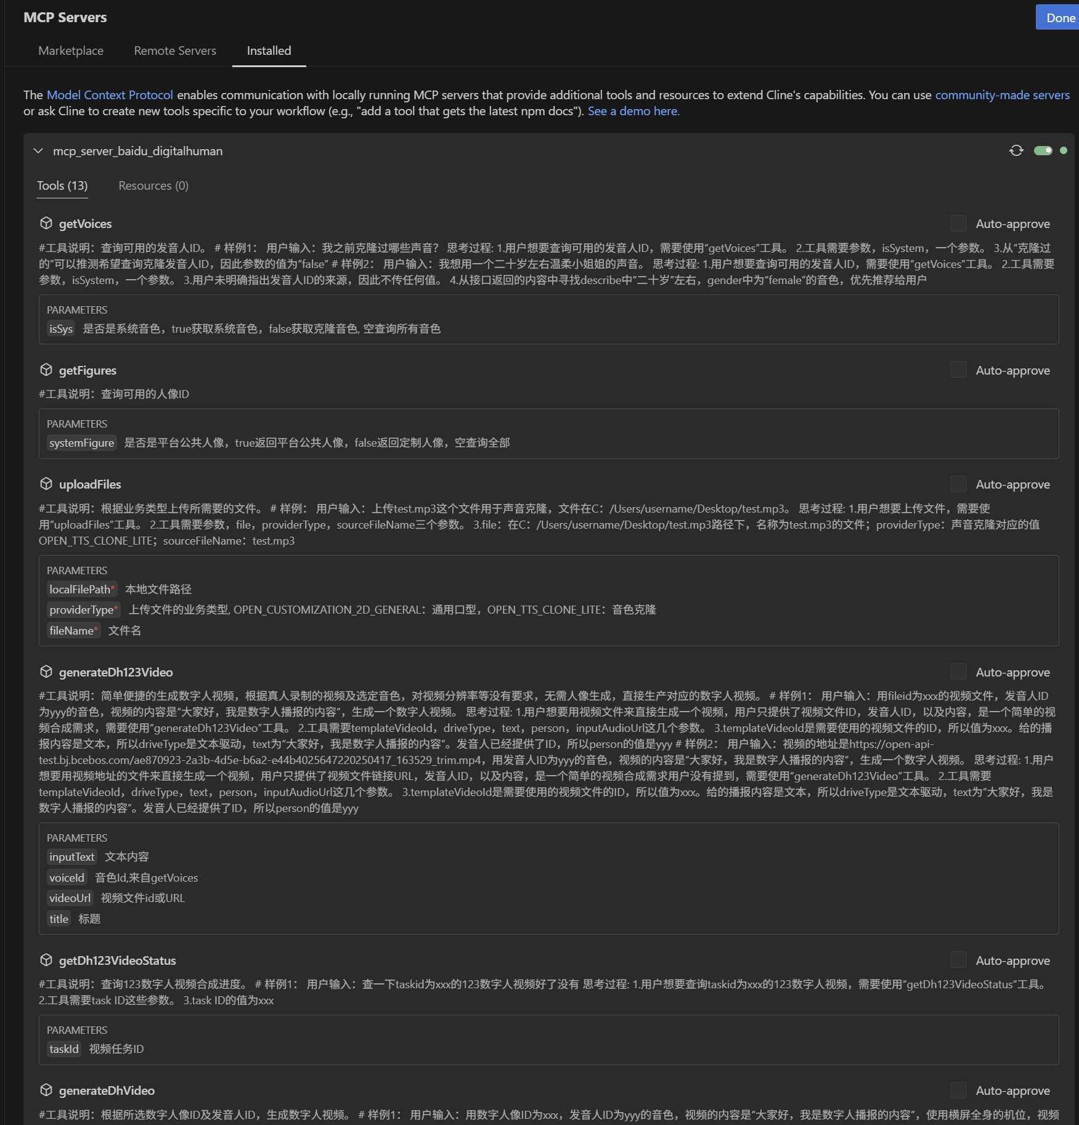Switch to the Marketplace tab
The height and width of the screenshot is (1125, 1079).
point(71,51)
